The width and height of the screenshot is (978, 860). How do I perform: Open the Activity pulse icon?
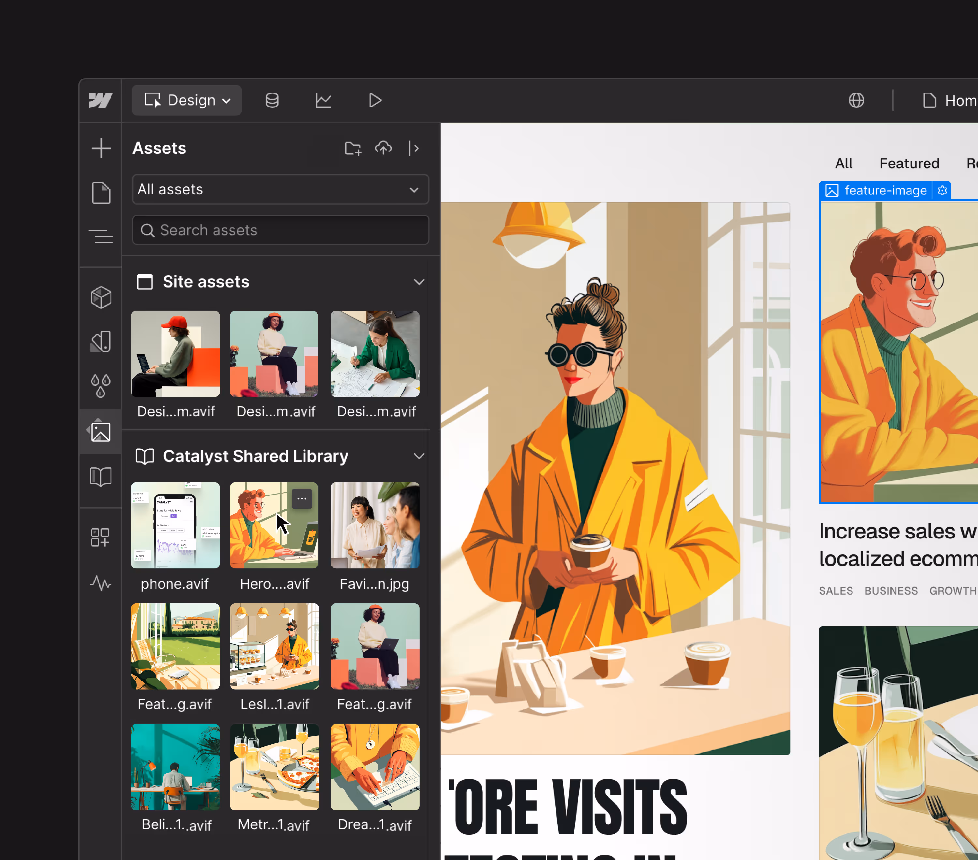pos(100,583)
